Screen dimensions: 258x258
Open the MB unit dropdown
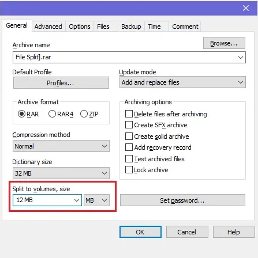coord(96,200)
